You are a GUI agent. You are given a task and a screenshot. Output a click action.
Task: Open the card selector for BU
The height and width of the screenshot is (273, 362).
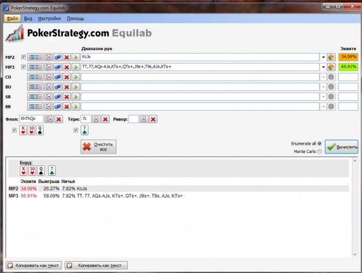[49, 87]
